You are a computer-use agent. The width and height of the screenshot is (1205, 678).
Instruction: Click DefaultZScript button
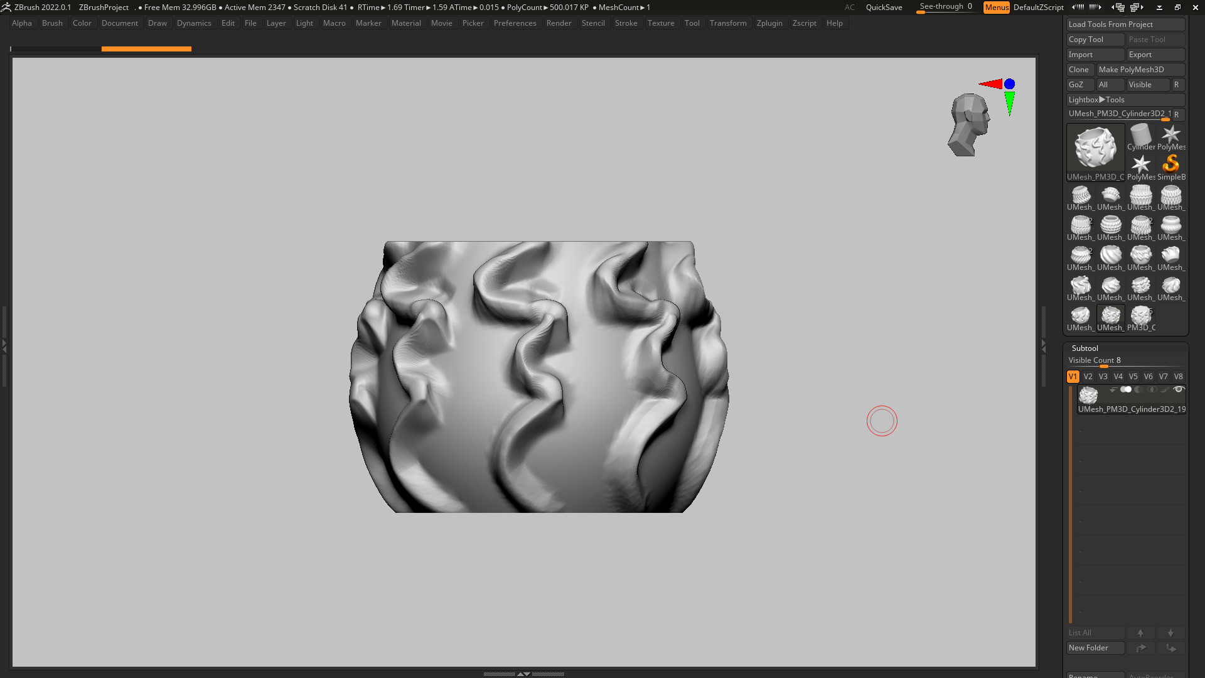tap(1038, 8)
